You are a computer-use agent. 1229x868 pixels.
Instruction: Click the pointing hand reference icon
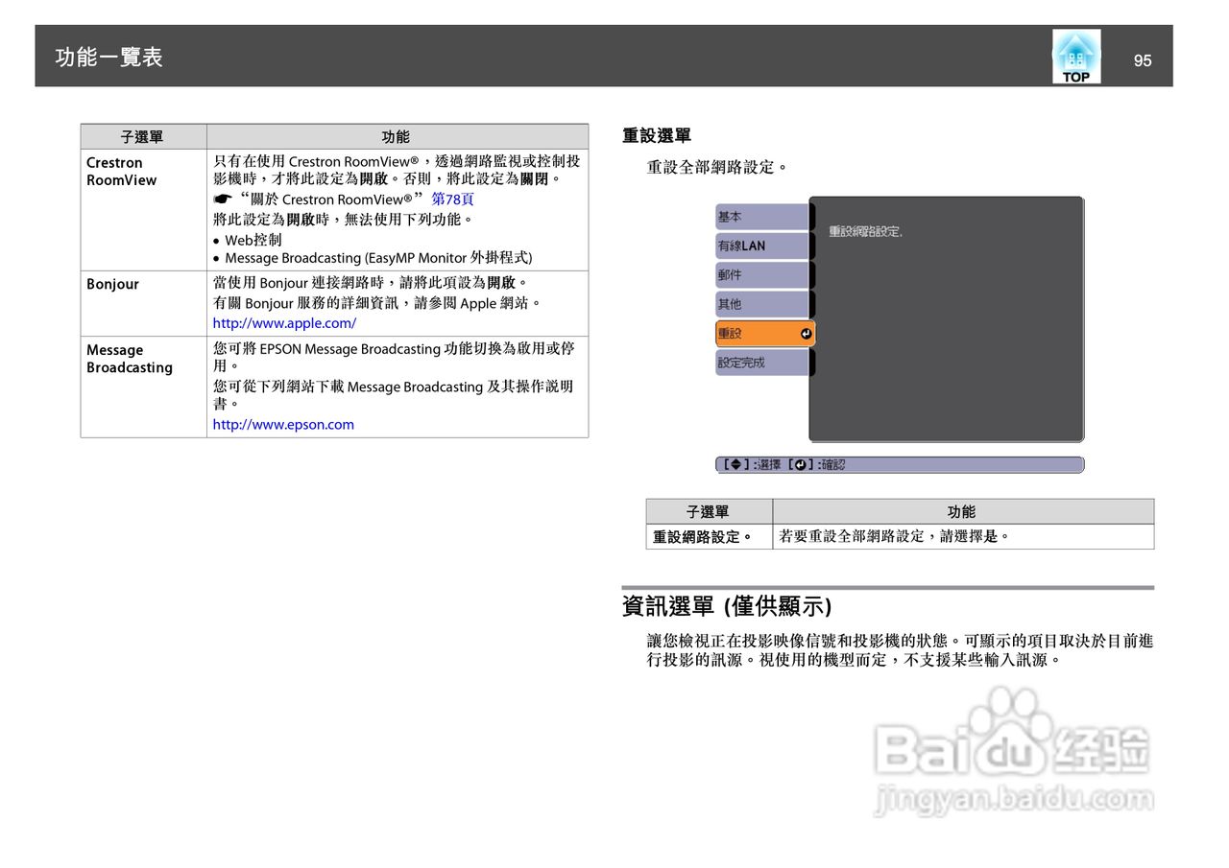pyautogui.click(x=223, y=199)
